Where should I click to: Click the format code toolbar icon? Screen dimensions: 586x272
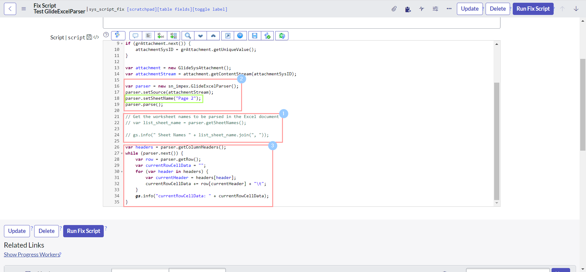point(148,36)
